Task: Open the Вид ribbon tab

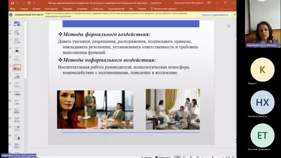Action: tap(131, 9)
